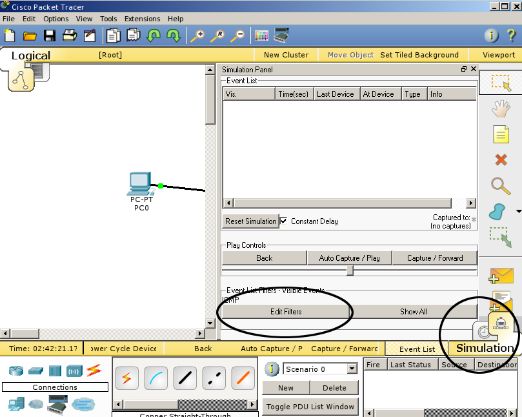
Task: Select the Resize Shape tool
Action: (500, 237)
